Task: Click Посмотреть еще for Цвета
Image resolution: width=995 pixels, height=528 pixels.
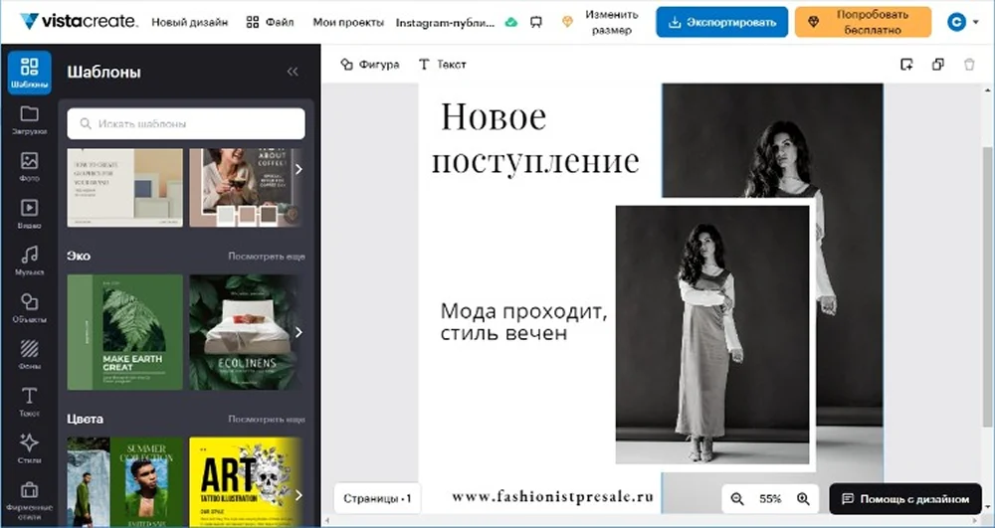Action: [x=267, y=419]
